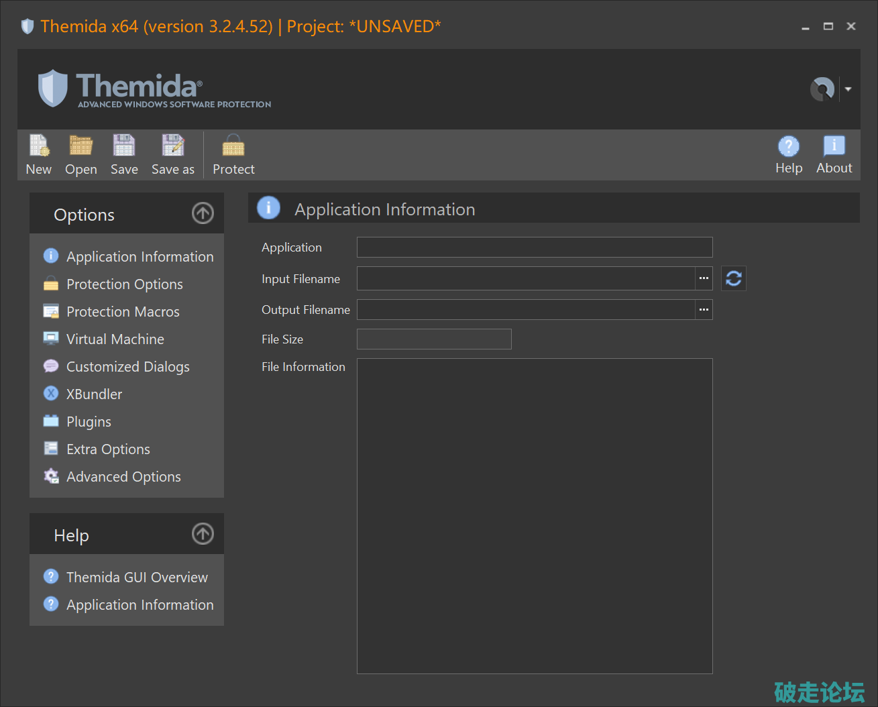The image size is (878, 707).
Task: Click the refresh icon beside Input Filename
Action: point(734,278)
